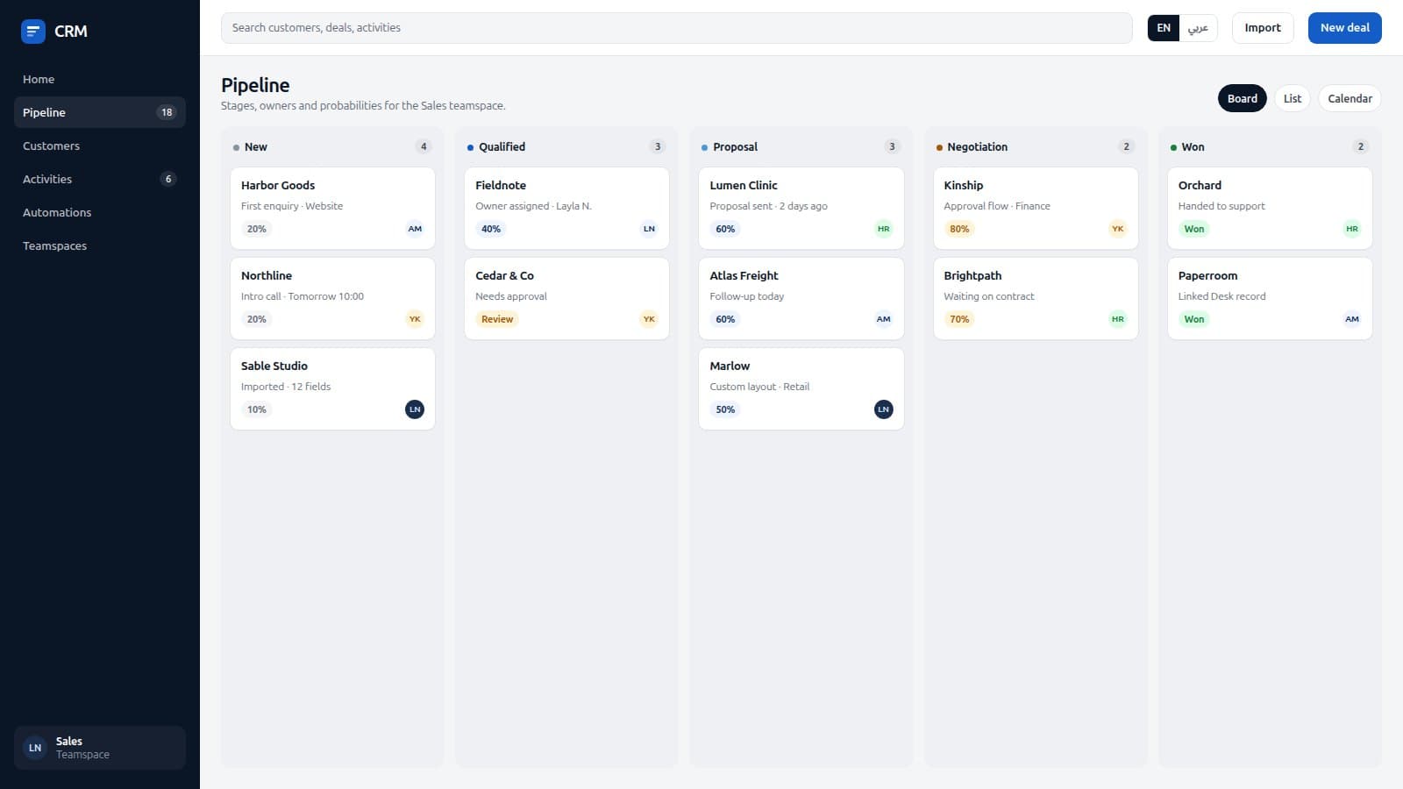Click the LN owner avatar on Sable Studio
Screen dimensions: 1403x789
(x=415, y=409)
